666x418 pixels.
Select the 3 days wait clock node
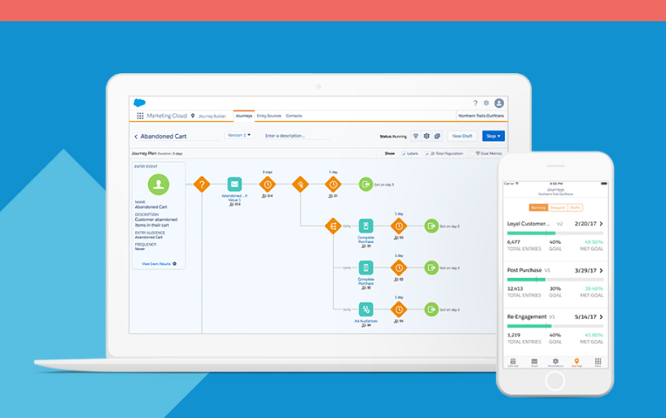pos(268,184)
